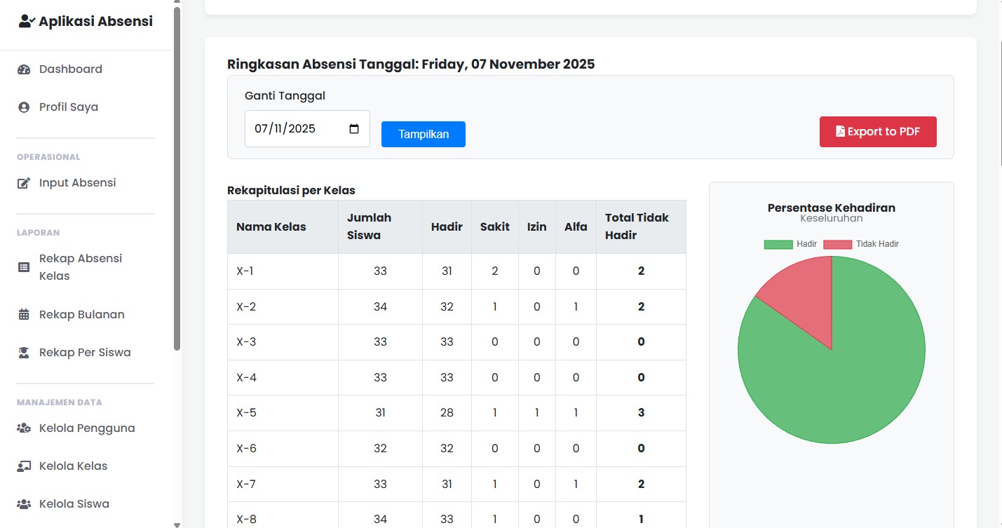This screenshot has width=1002, height=528.
Task: Click the Profil Saya user icon
Action: [x=24, y=107]
